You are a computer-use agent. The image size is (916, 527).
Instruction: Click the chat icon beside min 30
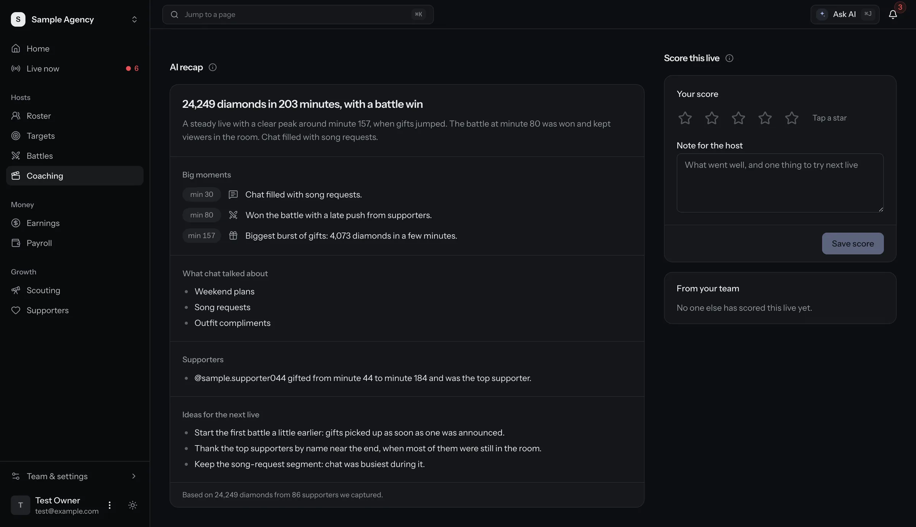233,195
